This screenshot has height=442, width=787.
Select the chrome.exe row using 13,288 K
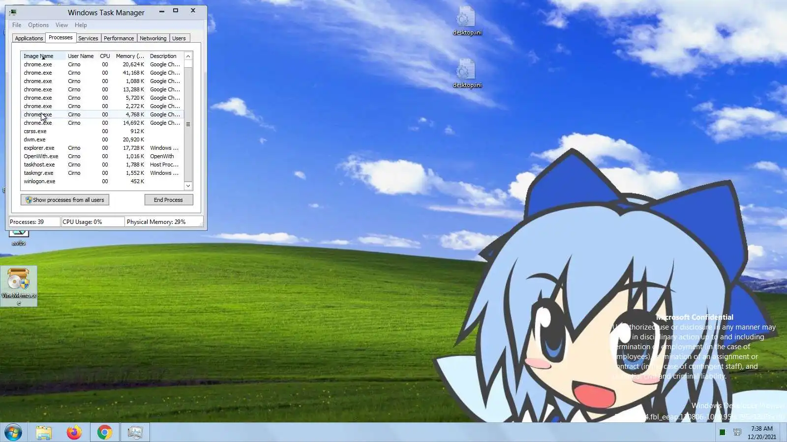coord(102,89)
